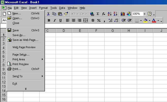
Task: Apply the red Font Color
Action: pyautogui.click(x=154, y=20)
